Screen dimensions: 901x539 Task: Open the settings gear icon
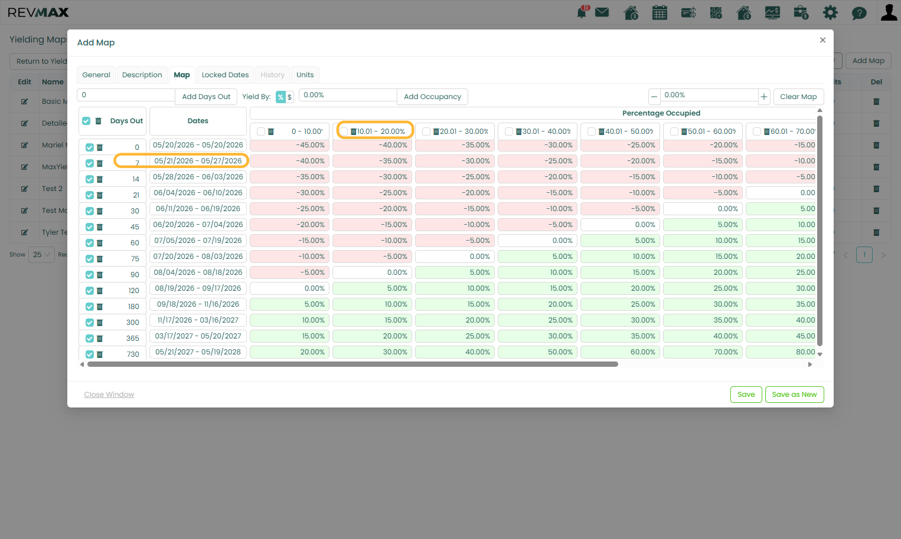pyautogui.click(x=830, y=12)
